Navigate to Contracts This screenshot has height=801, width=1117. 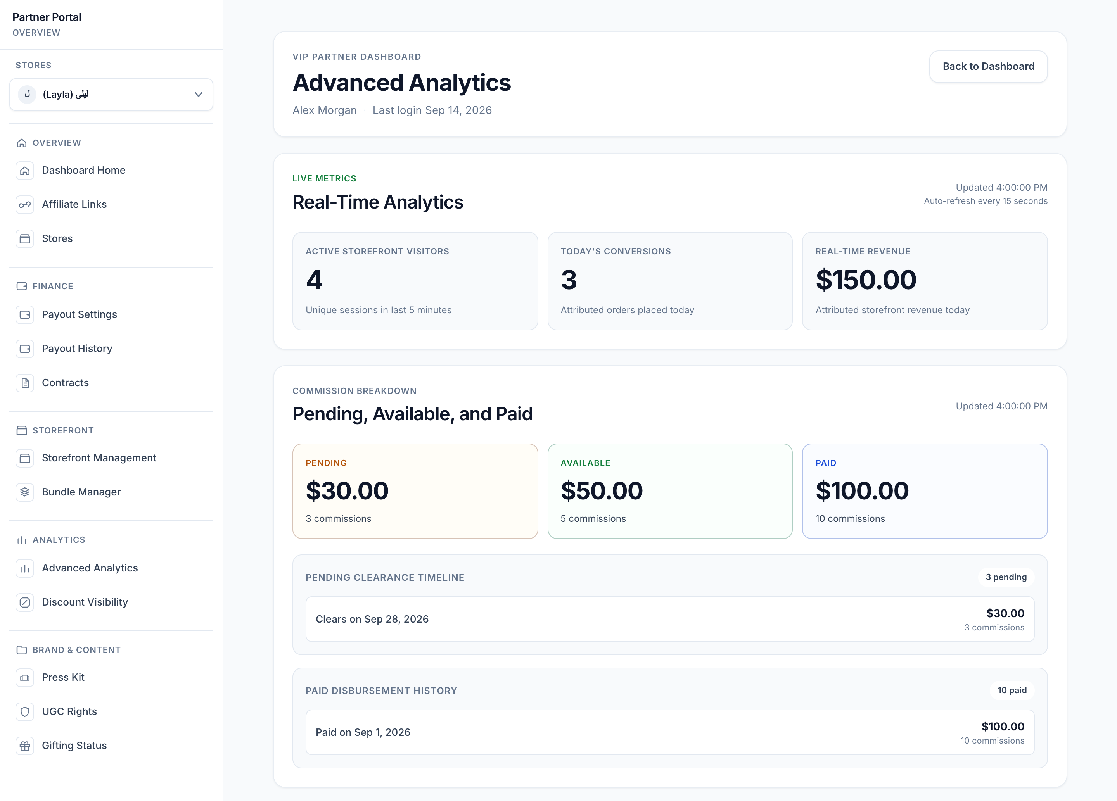(111, 383)
